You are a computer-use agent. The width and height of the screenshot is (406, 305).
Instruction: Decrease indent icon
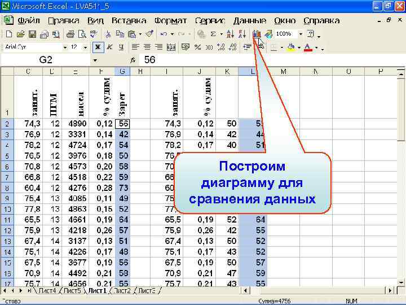pyautogui.click(x=248, y=47)
